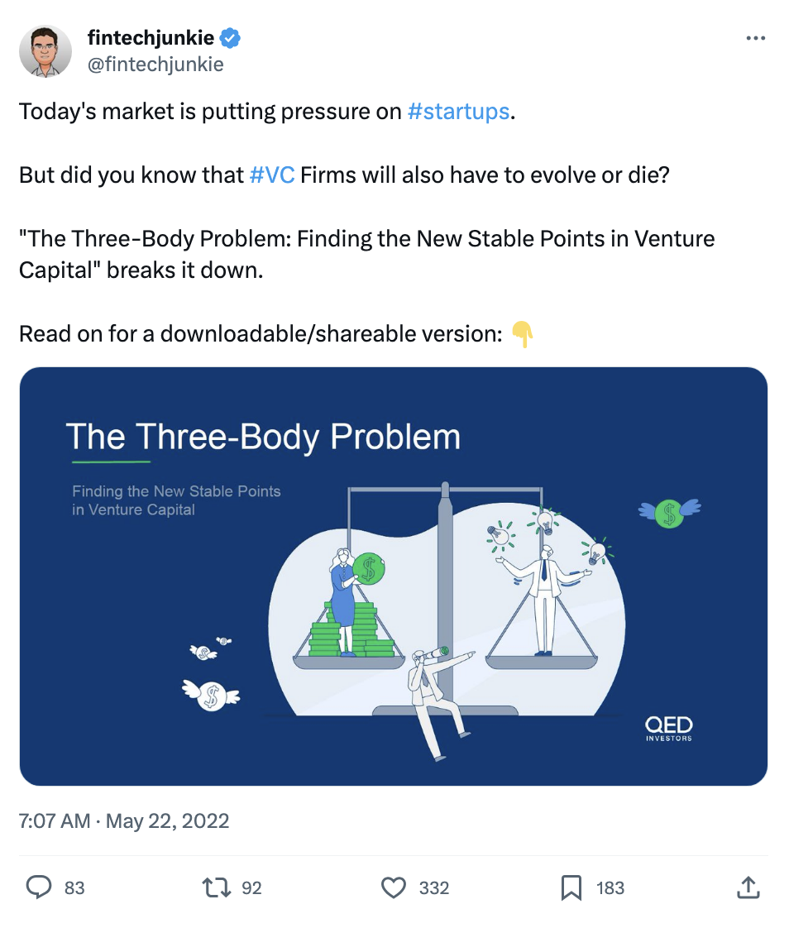Open the #startups hashtag

click(x=458, y=112)
